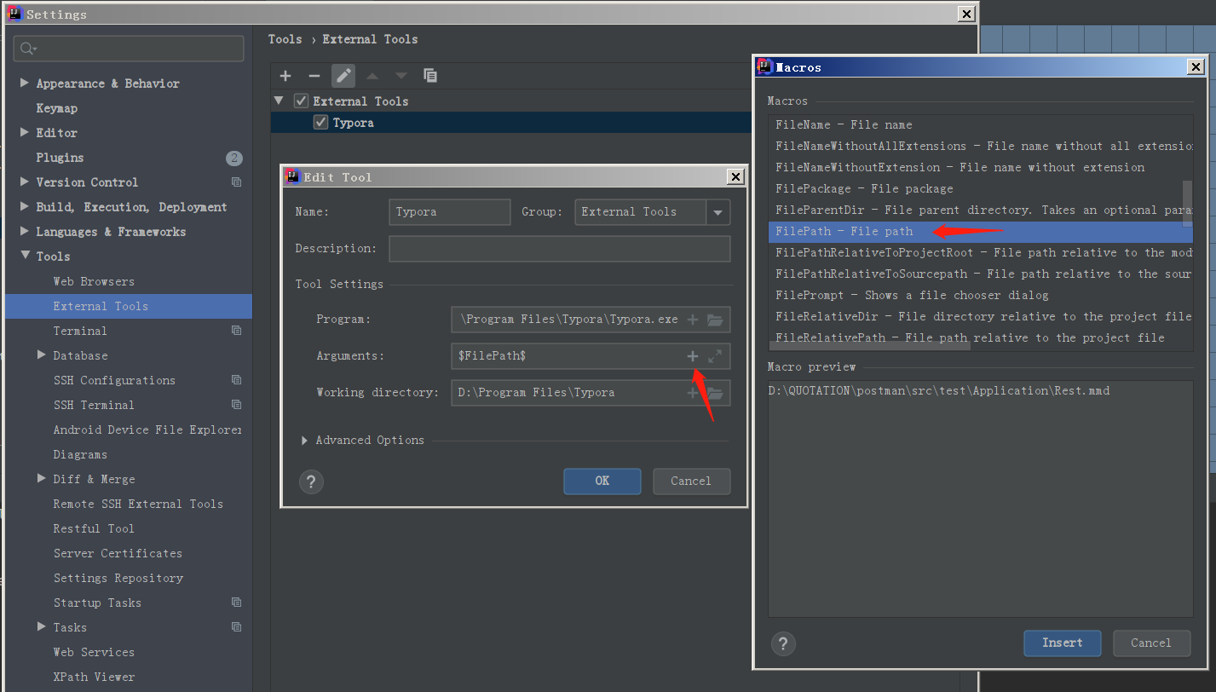Add a new external tool
The width and height of the screenshot is (1216, 692).
[x=285, y=76]
